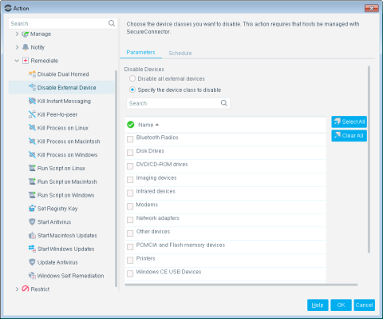
Task: Click the Kill Process on Macintosh icon
Action: click(x=32, y=141)
